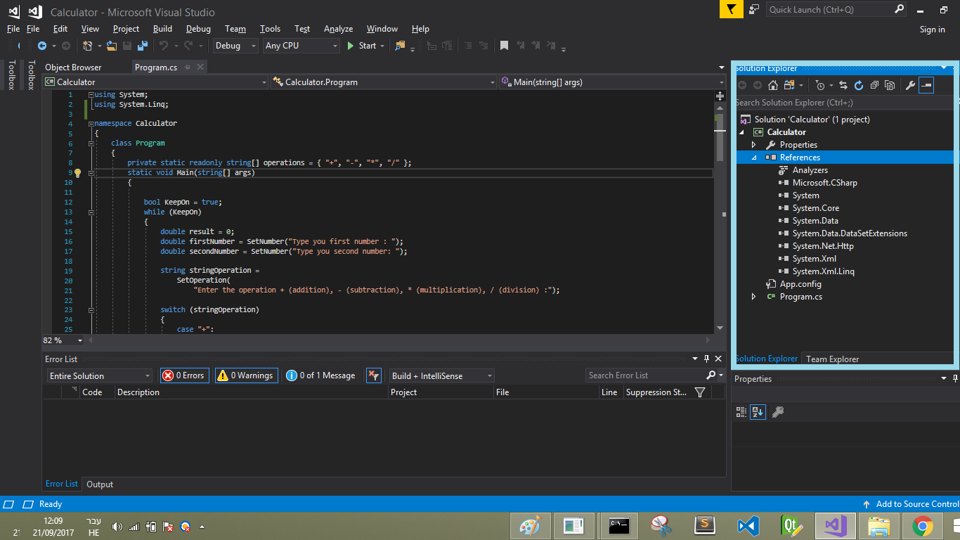Screen dimensions: 960x540
Task: Open the Build menu
Action: tap(162, 29)
